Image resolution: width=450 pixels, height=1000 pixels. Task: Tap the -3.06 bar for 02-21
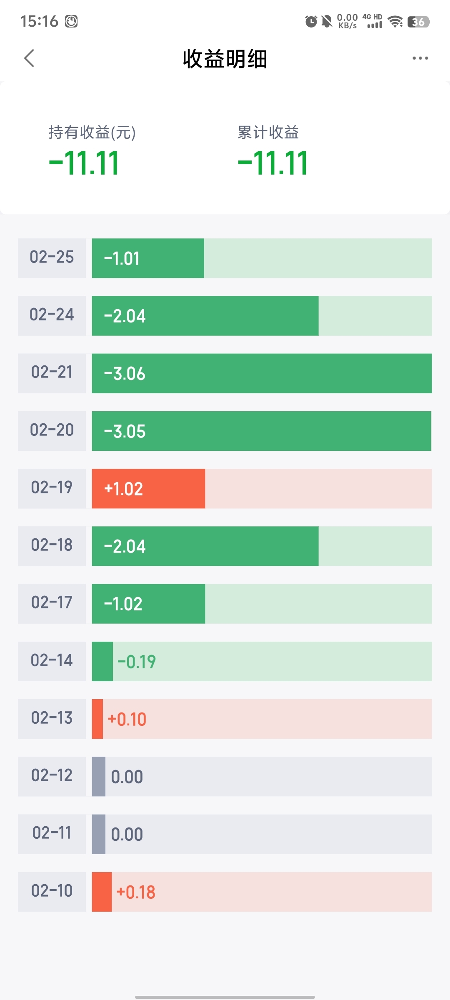click(x=262, y=373)
